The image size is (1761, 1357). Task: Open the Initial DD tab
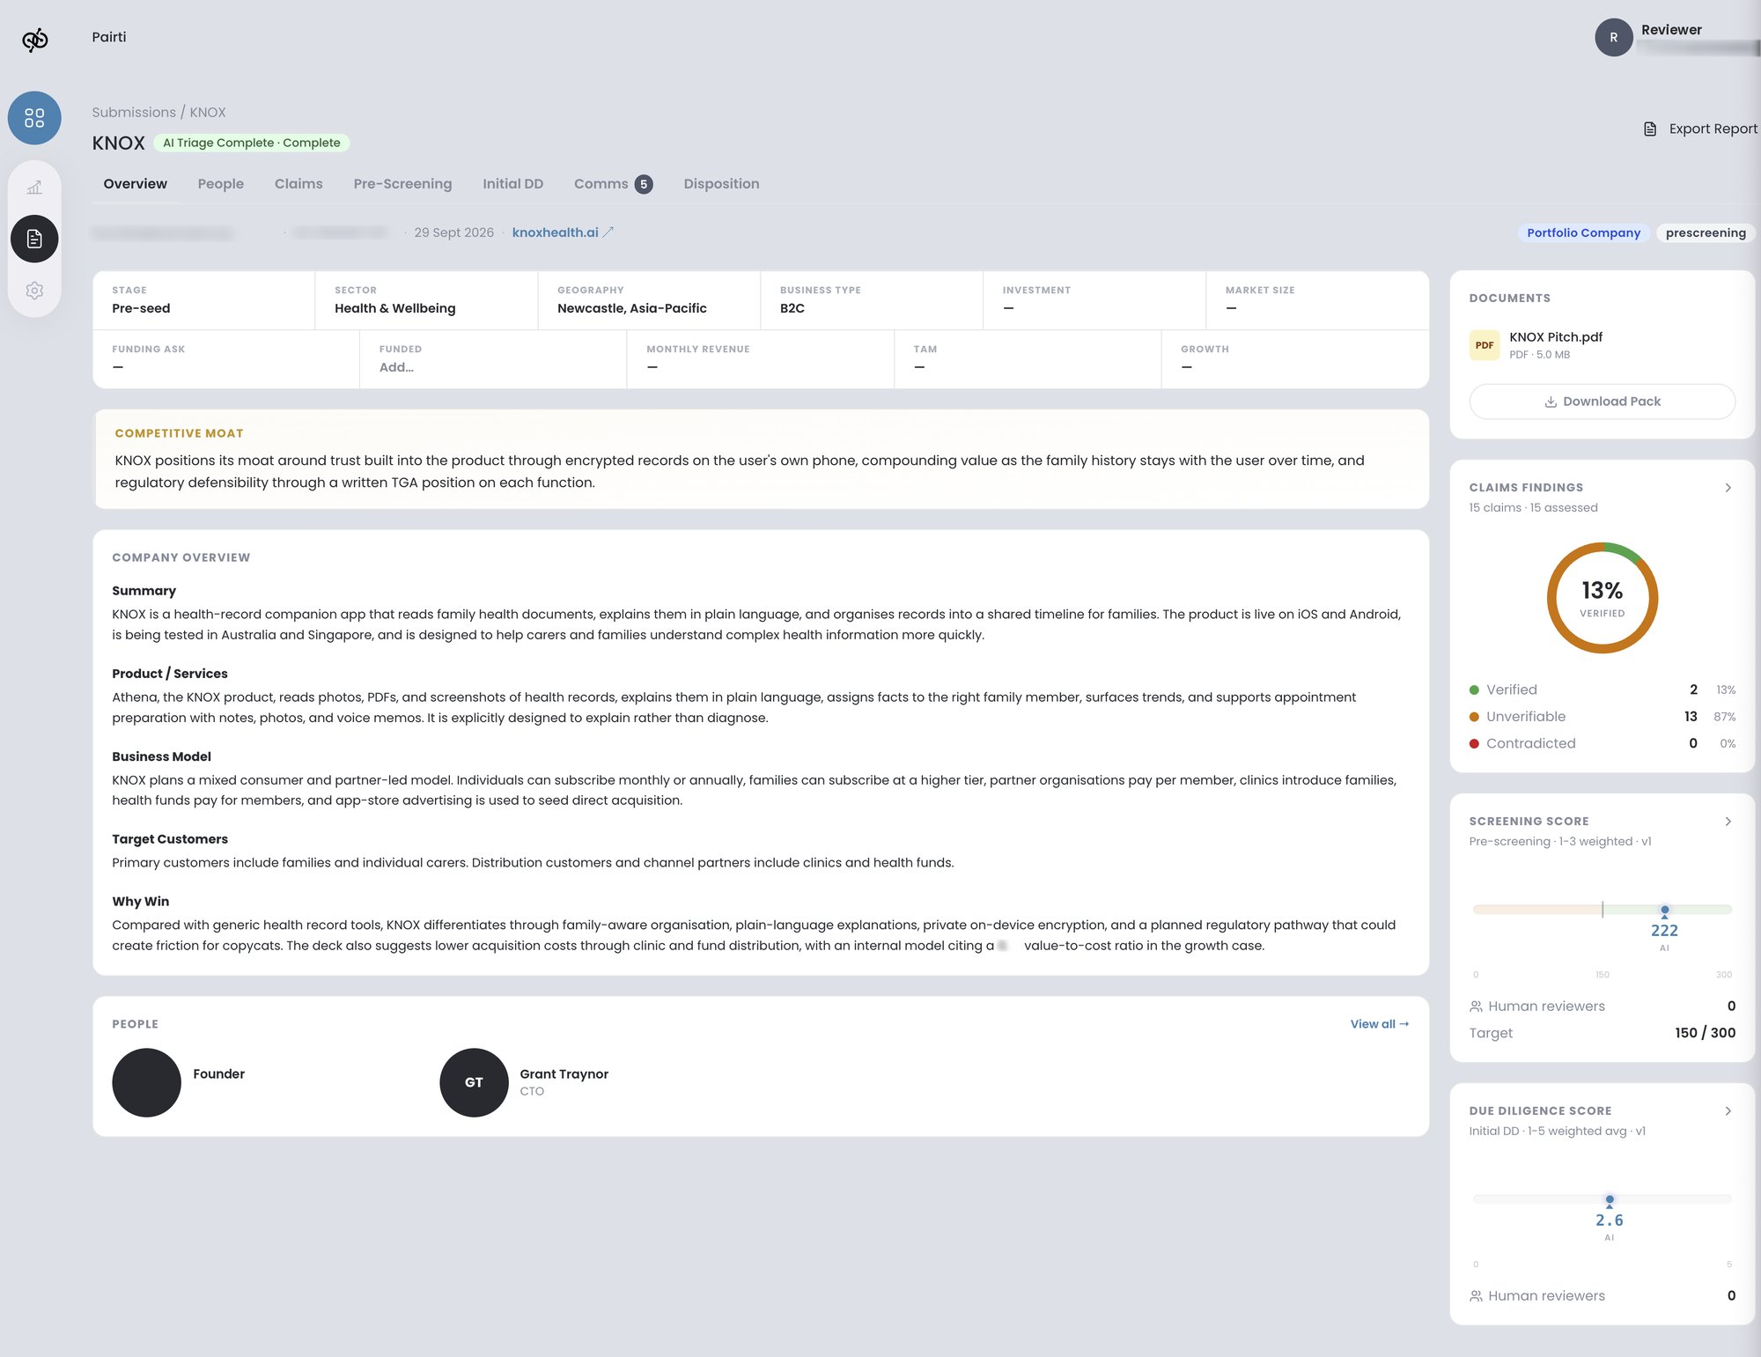pos(512,184)
